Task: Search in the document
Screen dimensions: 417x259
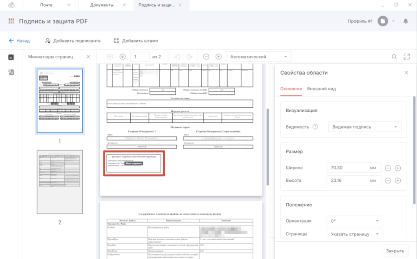Action: point(394,57)
